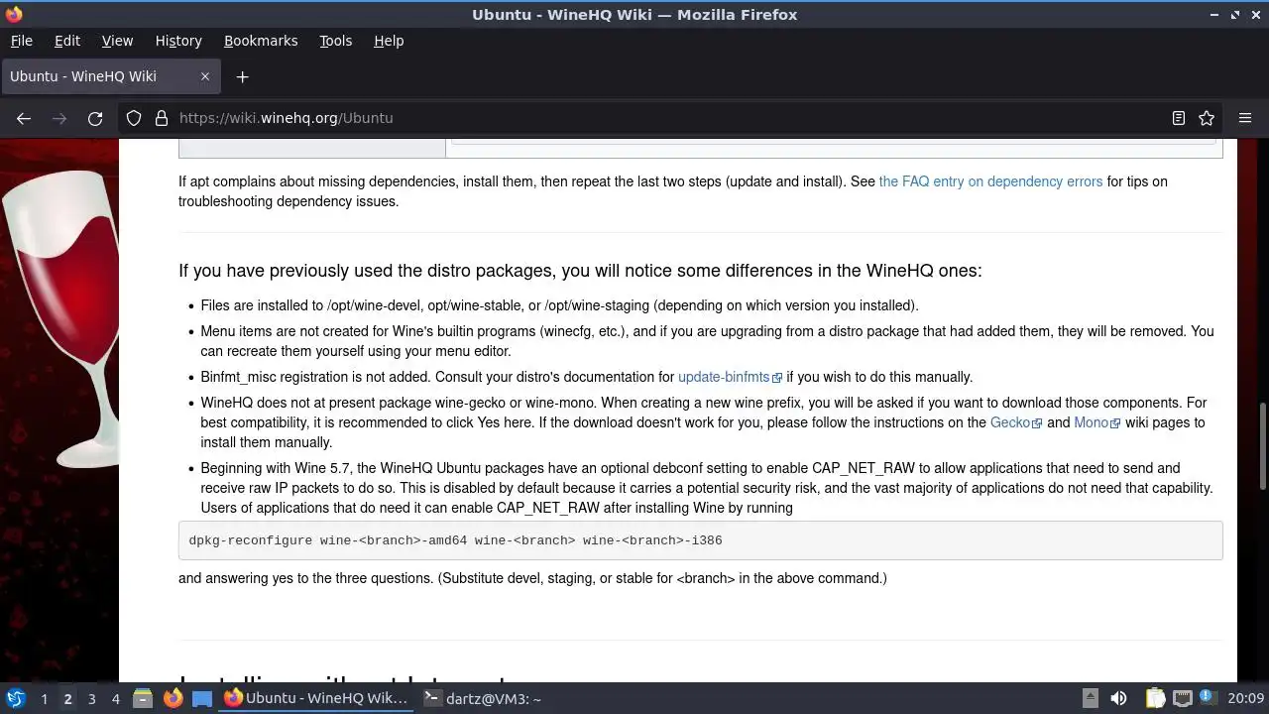Click the page vertical scrollbar thumb

pyautogui.click(x=1262, y=447)
